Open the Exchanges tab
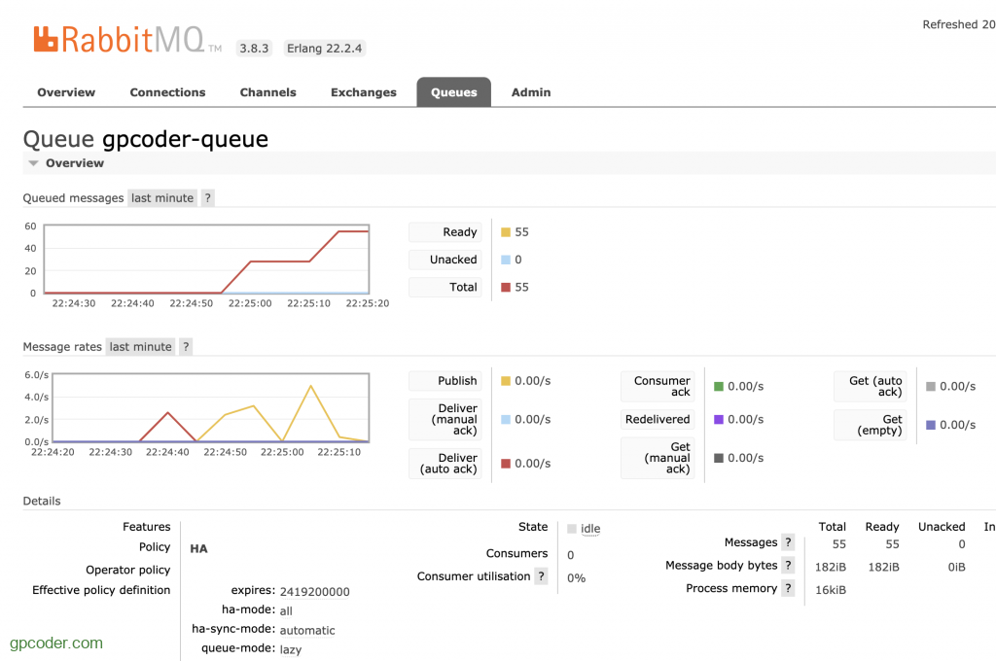Image resolution: width=996 pixels, height=661 pixels. pos(363,92)
